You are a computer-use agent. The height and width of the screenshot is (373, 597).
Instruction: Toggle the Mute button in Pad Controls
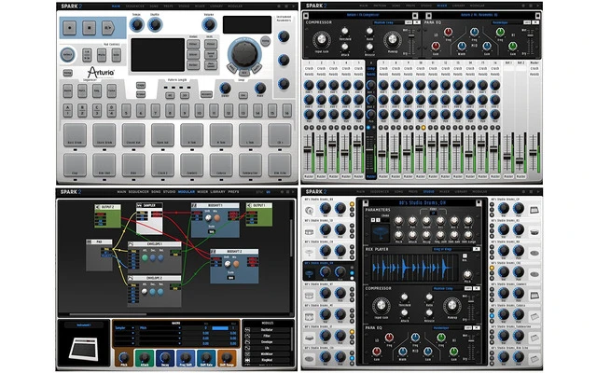[102, 55]
